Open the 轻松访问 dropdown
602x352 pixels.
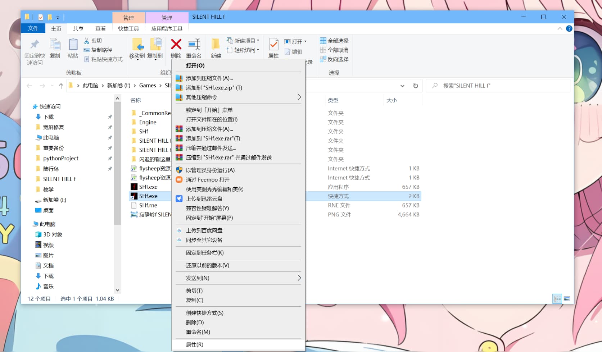(x=243, y=50)
